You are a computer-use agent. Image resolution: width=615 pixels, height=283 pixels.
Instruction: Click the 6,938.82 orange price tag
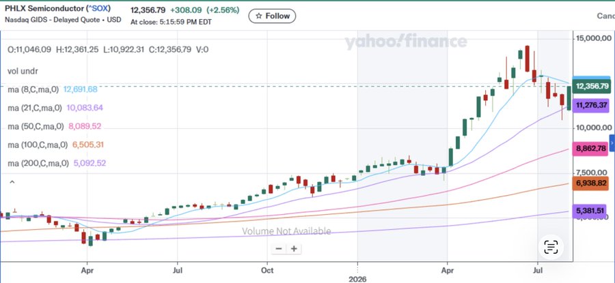[592, 183]
